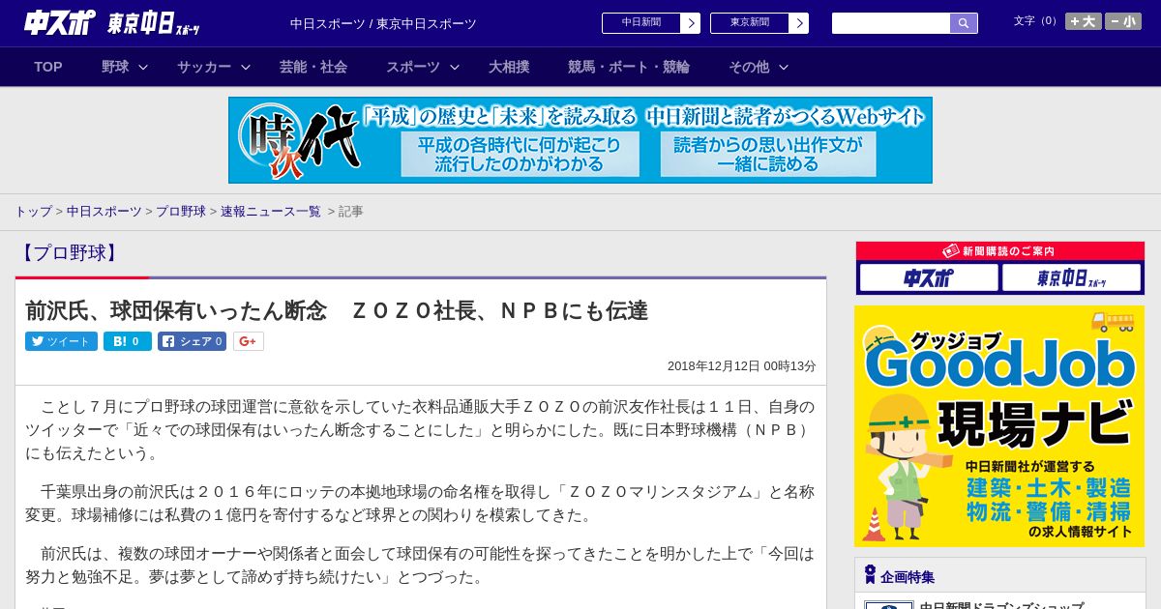1161x609 pixels.
Task: Expand the スポーツ navigation menu
Action: coord(422,67)
